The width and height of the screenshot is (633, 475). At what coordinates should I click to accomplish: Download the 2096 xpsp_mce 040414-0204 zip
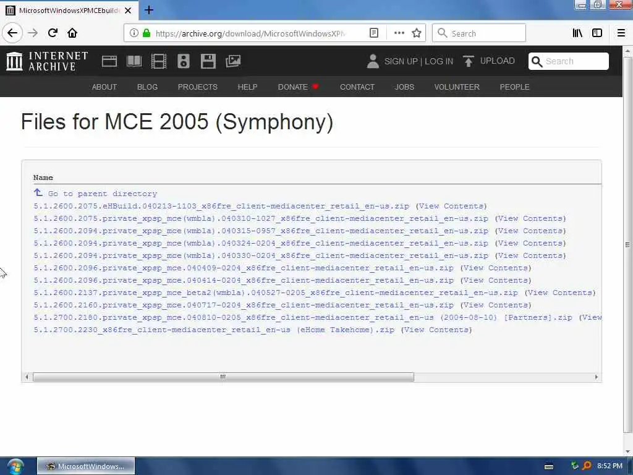click(x=244, y=280)
